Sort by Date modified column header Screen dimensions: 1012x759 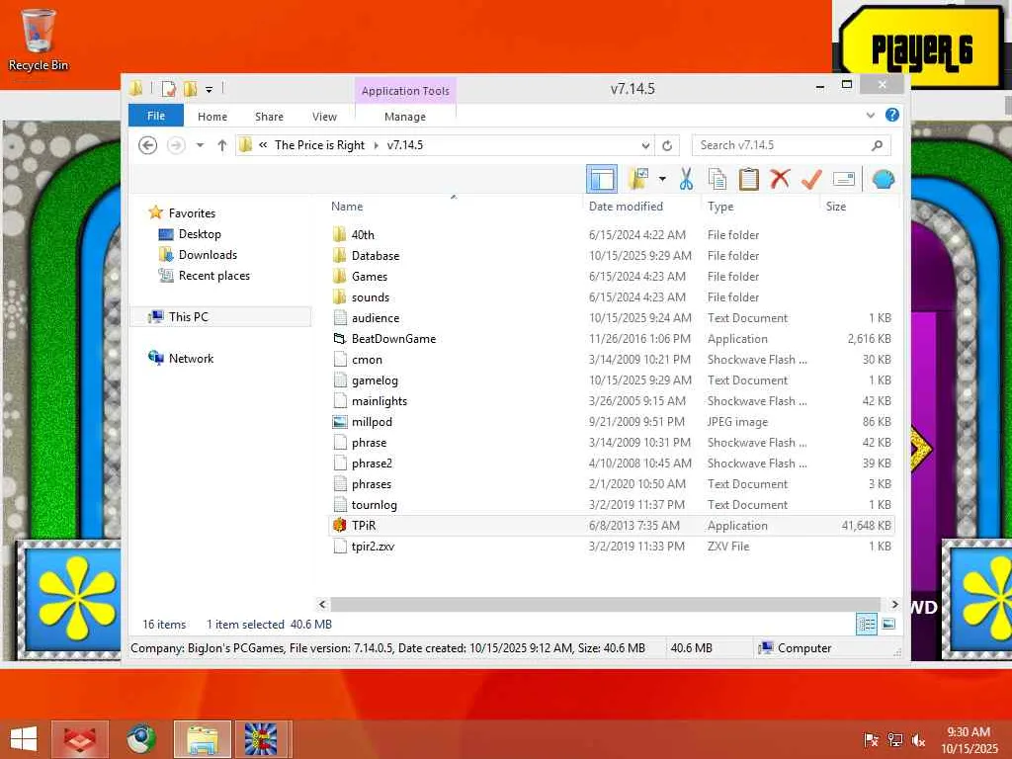[626, 207]
